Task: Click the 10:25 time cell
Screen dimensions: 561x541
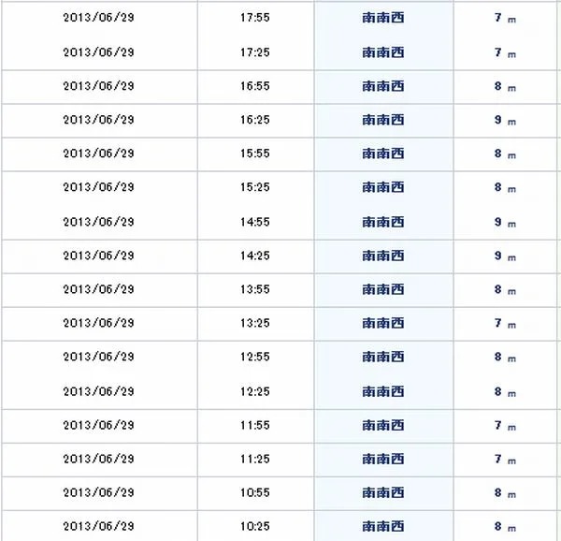Action: pos(254,527)
